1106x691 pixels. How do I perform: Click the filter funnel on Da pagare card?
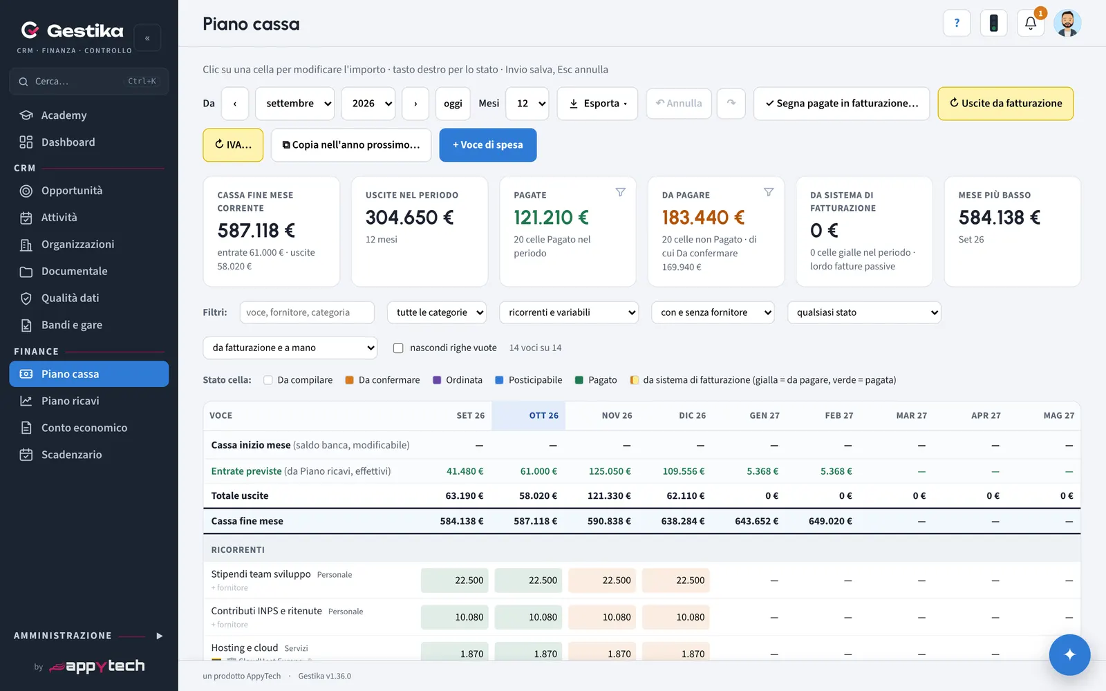pos(769,192)
